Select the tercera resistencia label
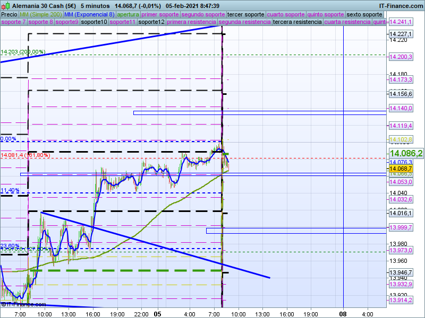The height and width of the screenshot is (318, 425). [297, 22]
